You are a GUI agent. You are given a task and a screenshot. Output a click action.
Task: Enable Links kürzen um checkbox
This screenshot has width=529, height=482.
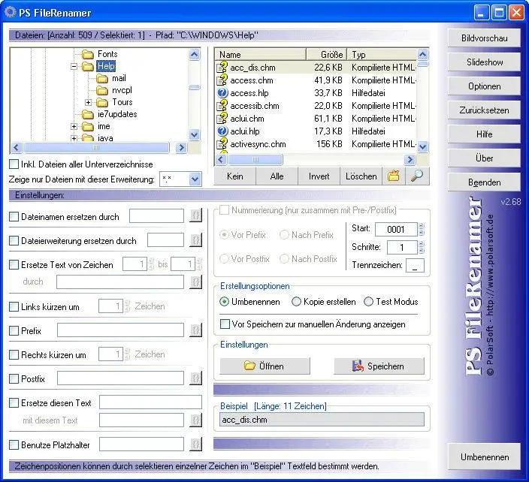click(x=14, y=307)
